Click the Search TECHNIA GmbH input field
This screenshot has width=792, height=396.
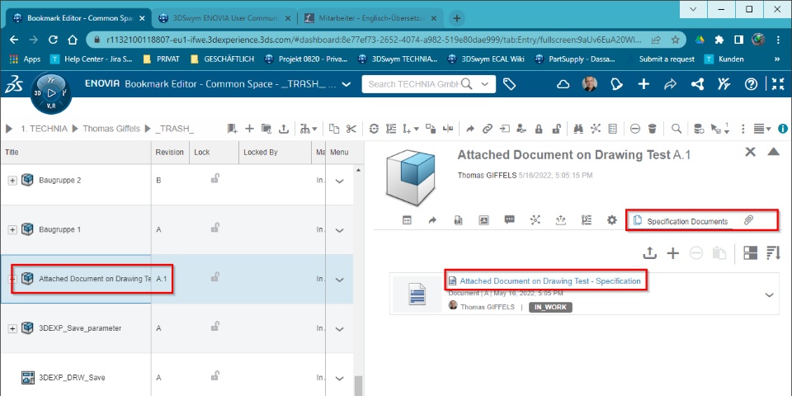[x=413, y=84]
